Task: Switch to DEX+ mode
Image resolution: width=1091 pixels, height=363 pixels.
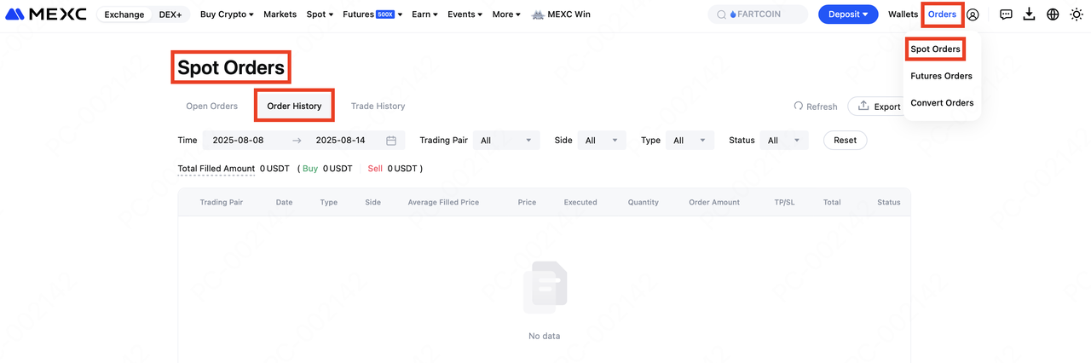Action: (170, 14)
